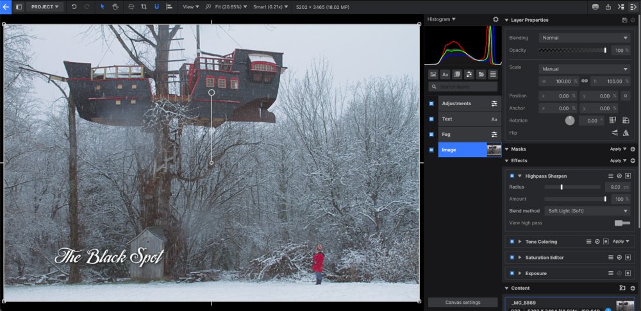The width and height of the screenshot is (641, 311).
Task: Select the hand pan tool
Action: click(x=116, y=6)
